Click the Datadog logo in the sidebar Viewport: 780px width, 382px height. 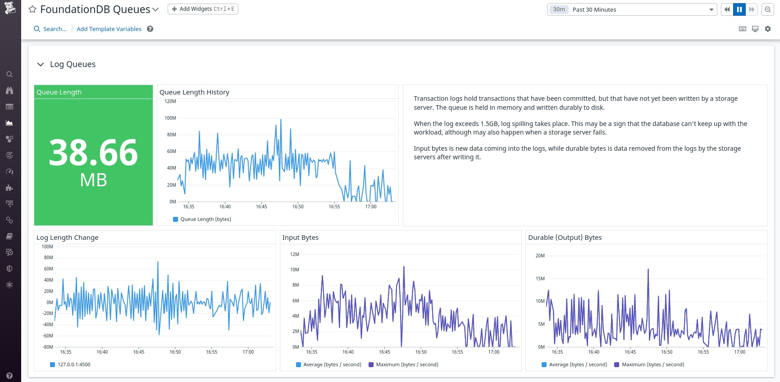(x=10, y=8)
